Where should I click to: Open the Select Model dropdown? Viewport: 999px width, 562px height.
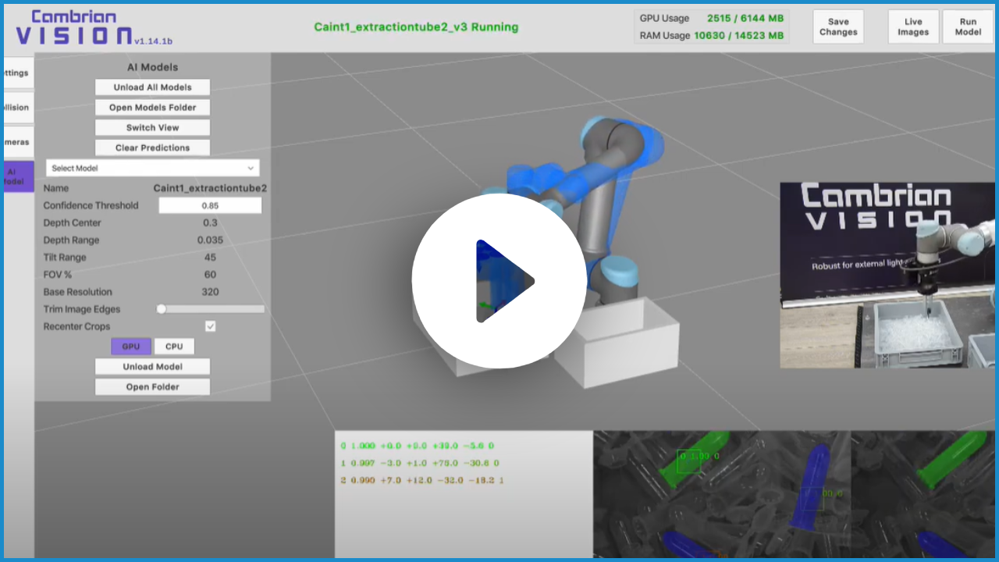pyautogui.click(x=153, y=168)
